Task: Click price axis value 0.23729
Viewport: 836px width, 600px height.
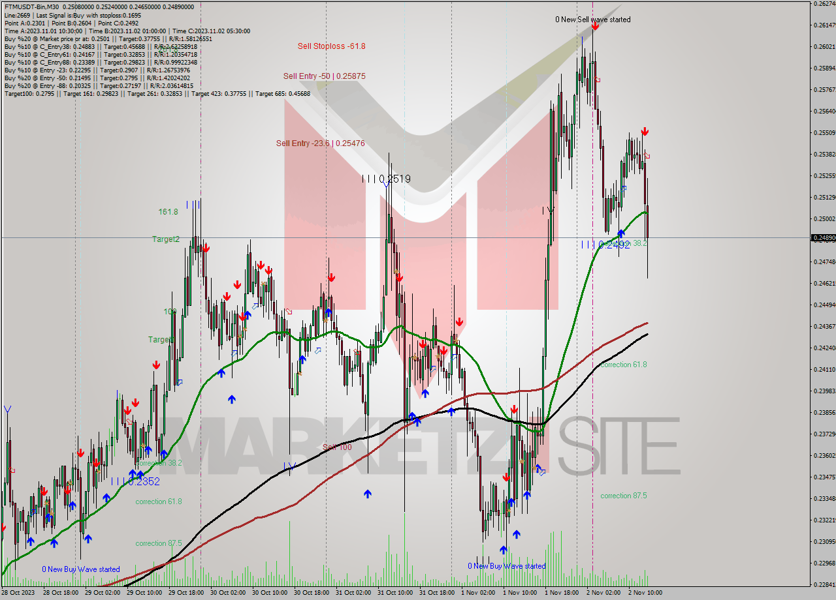Action: point(824,434)
